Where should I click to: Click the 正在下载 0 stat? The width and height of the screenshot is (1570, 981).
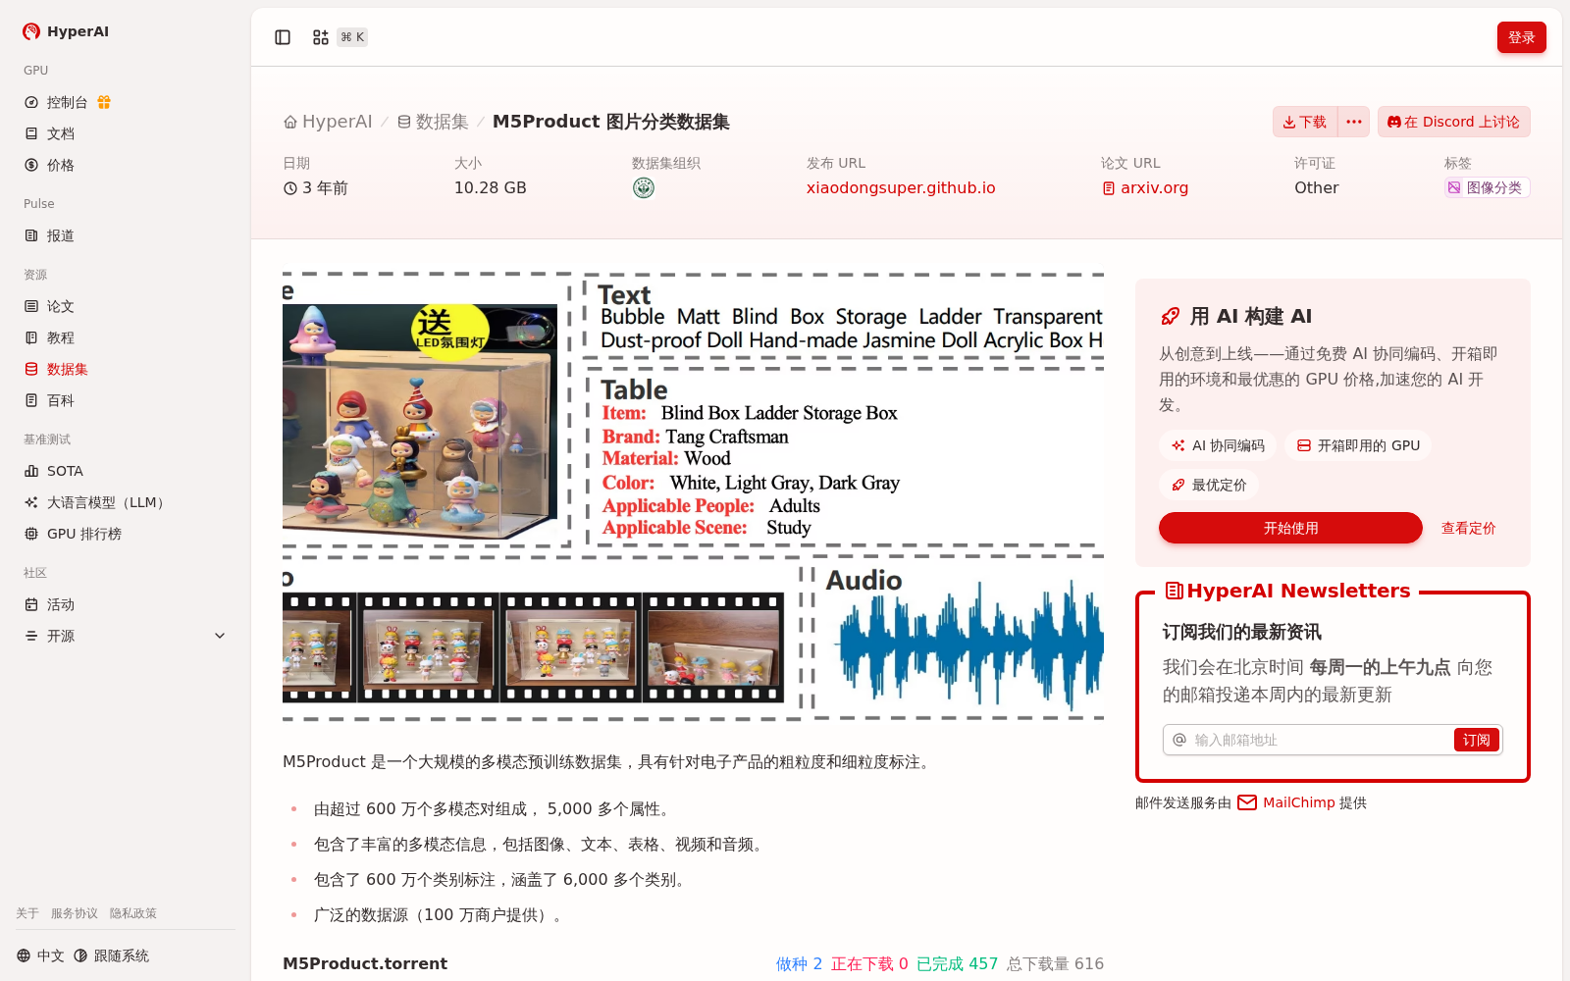pos(869,963)
